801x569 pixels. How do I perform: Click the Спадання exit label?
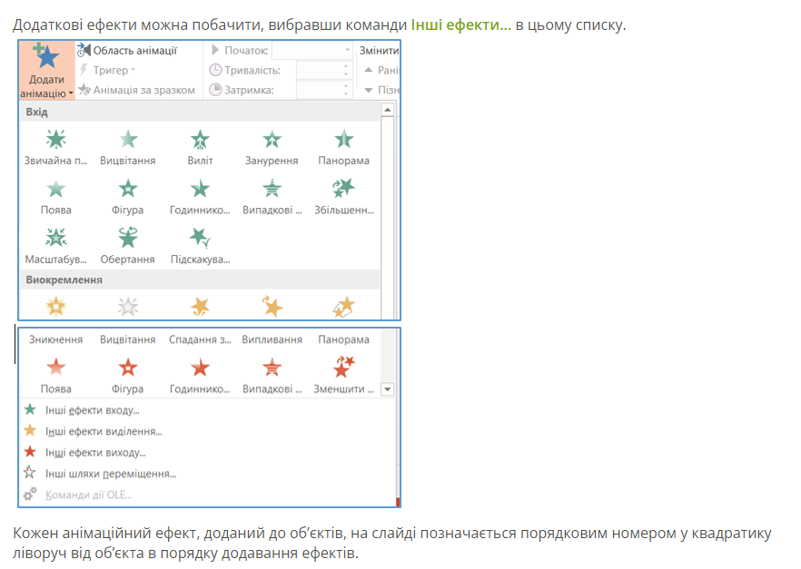coord(200,339)
